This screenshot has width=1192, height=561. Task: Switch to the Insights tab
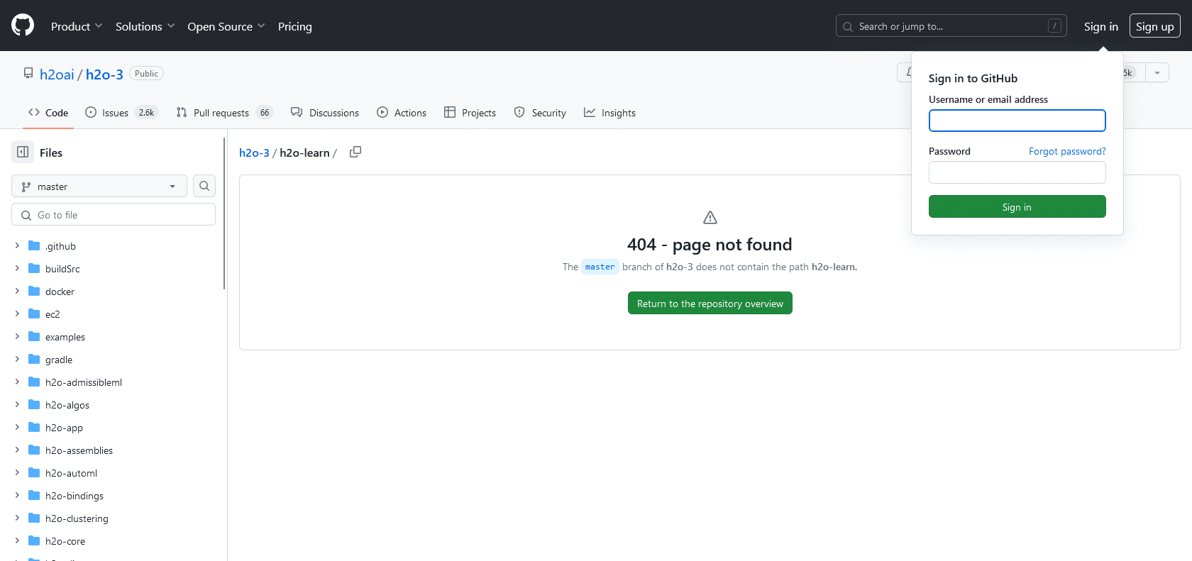(609, 112)
